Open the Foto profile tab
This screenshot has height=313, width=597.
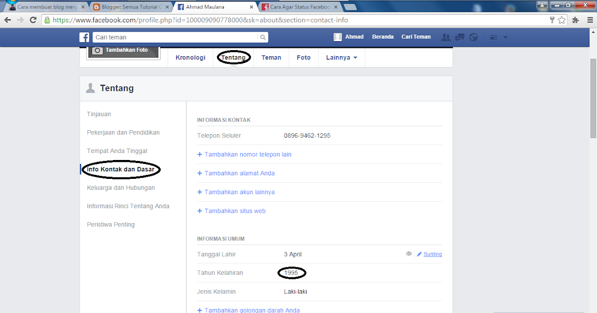coord(303,58)
